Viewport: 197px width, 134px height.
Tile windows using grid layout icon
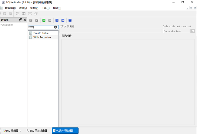coord(18,14)
